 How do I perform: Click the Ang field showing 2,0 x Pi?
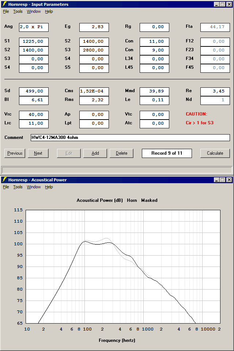[34, 27]
